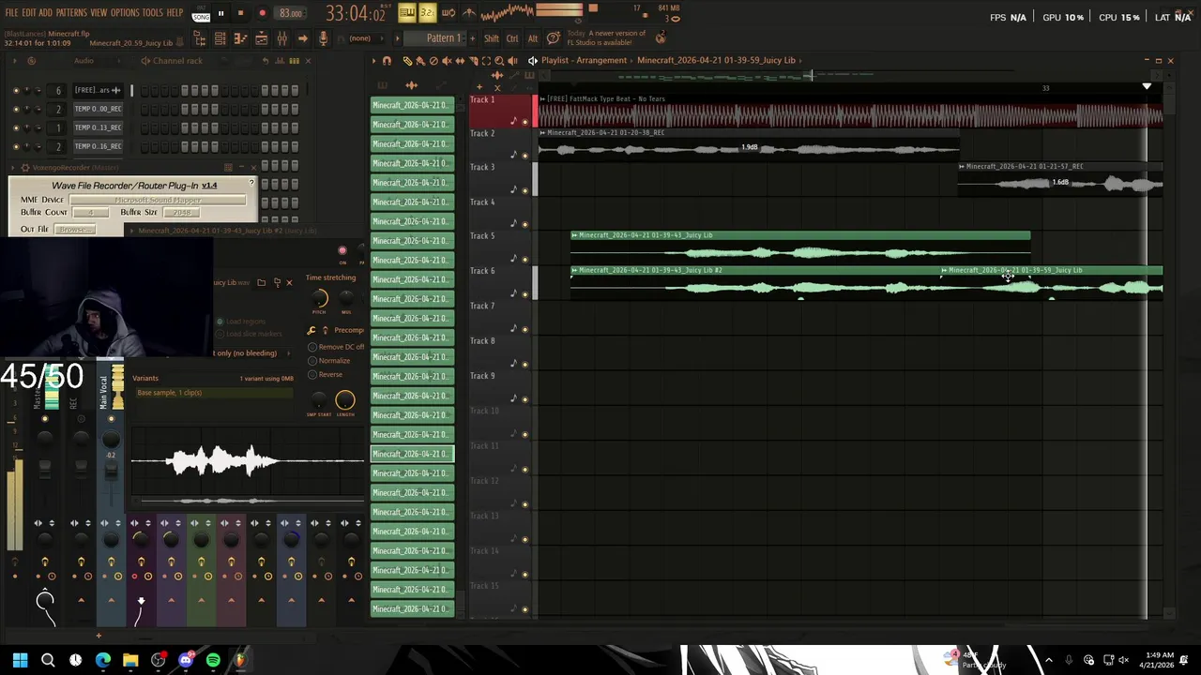Click the wrench icon beside Precompute
Viewport: 1201px width, 675px height.
pyautogui.click(x=311, y=330)
